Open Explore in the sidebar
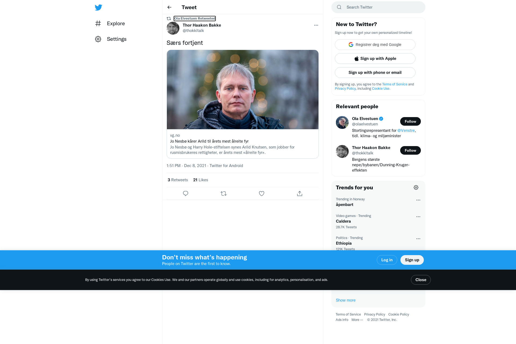This screenshot has width=516, height=344. (x=110, y=23)
